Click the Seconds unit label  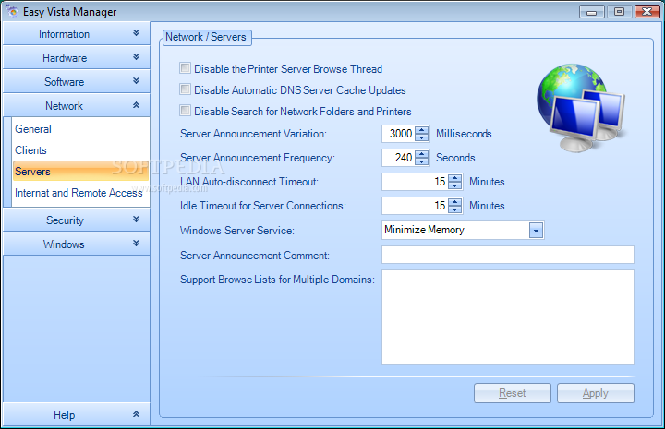click(x=455, y=158)
